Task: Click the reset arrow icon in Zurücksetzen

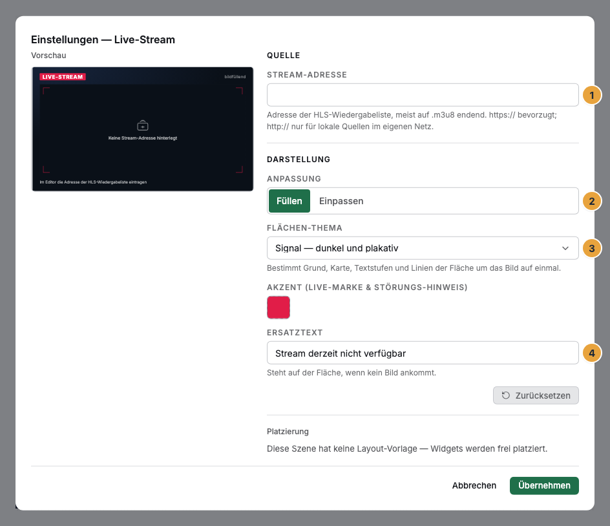Action: tap(505, 395)
